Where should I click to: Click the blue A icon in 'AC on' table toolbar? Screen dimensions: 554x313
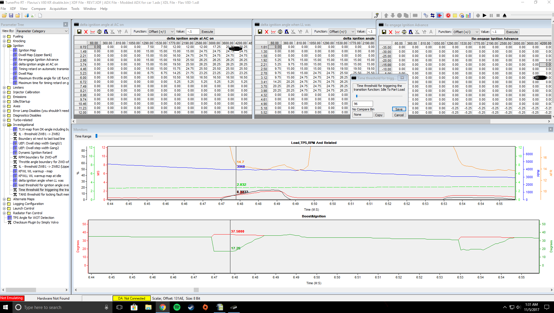106,32
